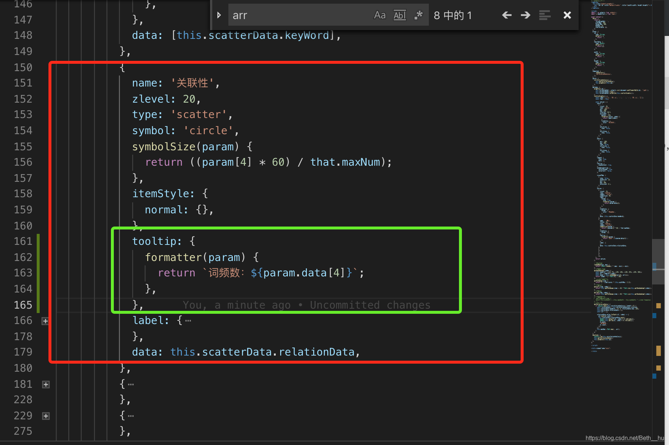The width and height of the screenshot is (669, 445).
Task: Click 'formatter(param)' method text
Action: 195,257
